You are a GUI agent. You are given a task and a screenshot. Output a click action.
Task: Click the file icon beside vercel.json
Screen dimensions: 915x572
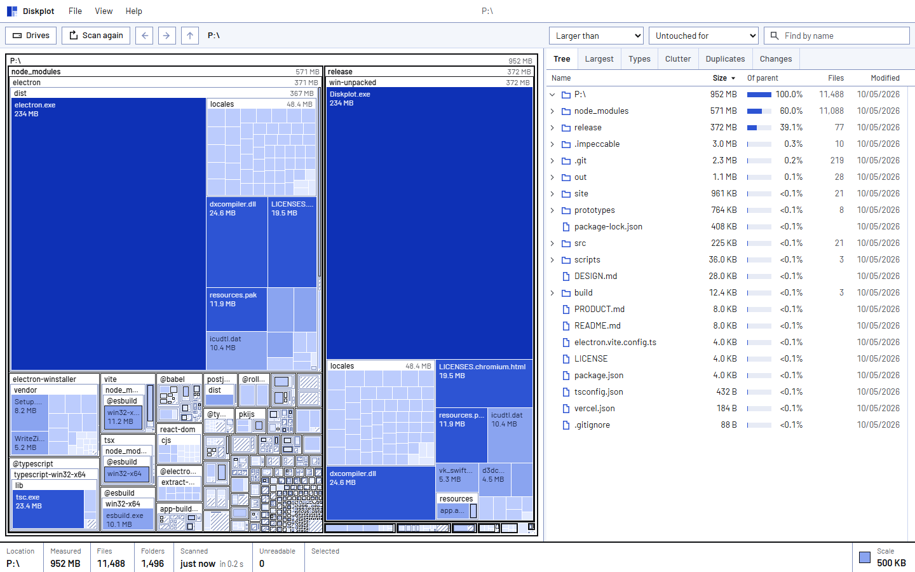coord(566,409)
